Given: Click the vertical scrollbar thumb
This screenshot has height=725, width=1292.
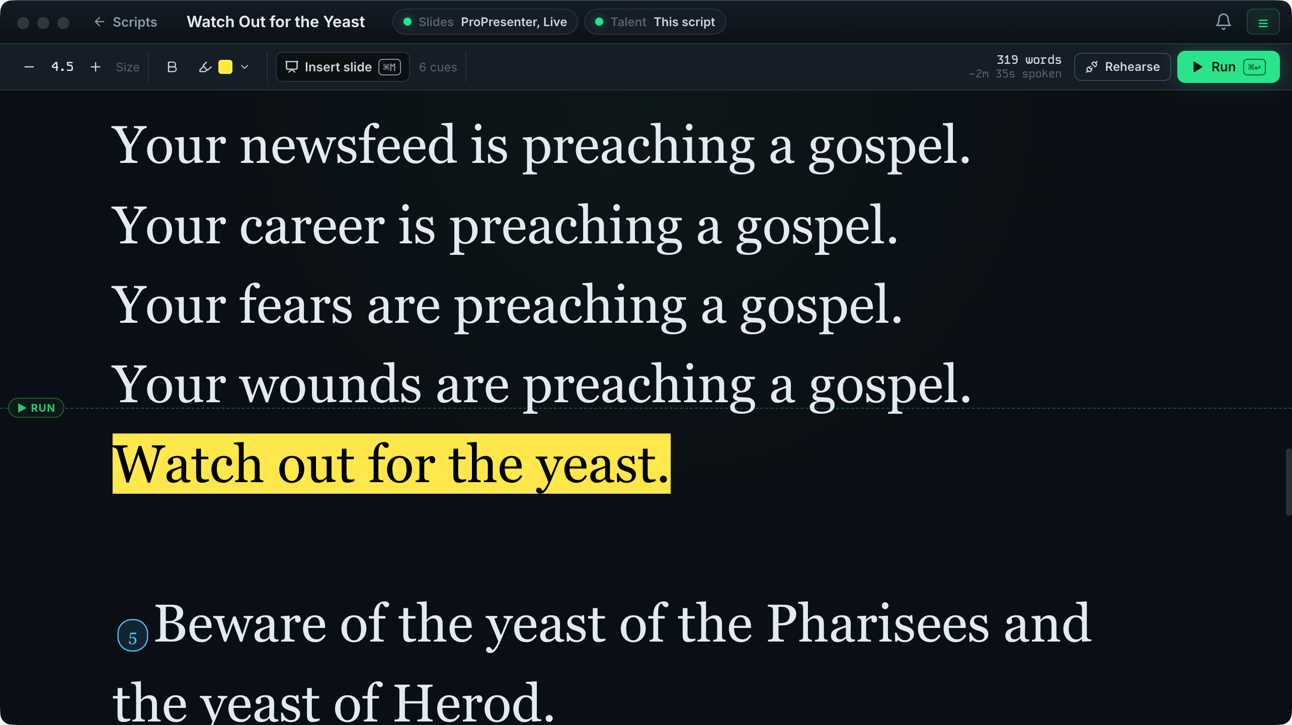Looking at the screenshot, I should pyautogui.click(x=1288, y=482).
